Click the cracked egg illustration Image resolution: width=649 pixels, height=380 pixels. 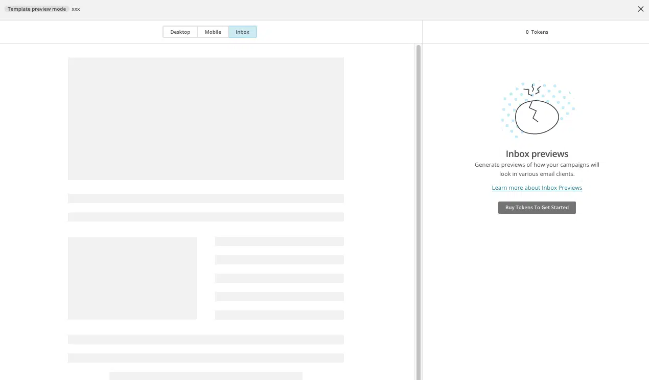click(537, 117)
